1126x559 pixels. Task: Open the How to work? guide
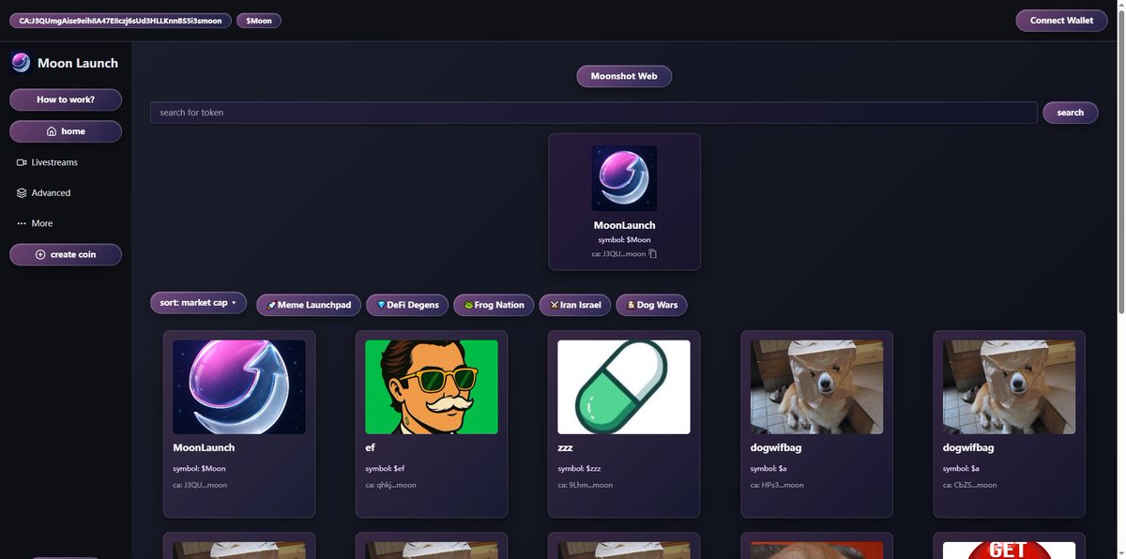pos(66,99)
